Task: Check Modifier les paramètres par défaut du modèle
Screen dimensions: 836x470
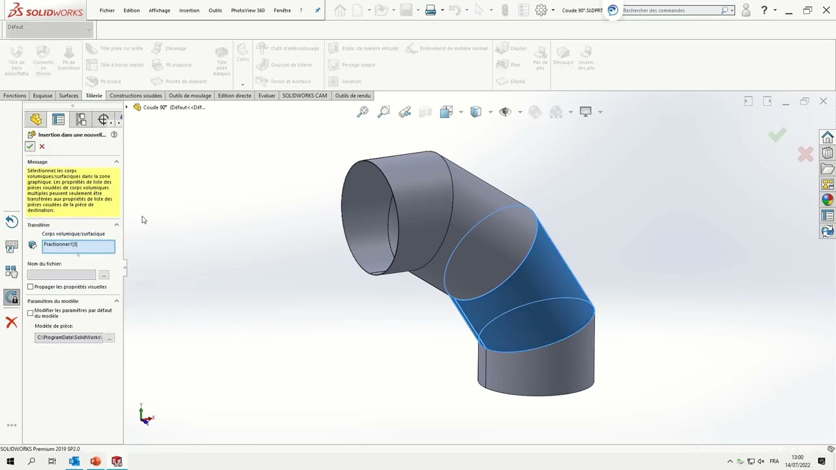Action: coord(30,313)
